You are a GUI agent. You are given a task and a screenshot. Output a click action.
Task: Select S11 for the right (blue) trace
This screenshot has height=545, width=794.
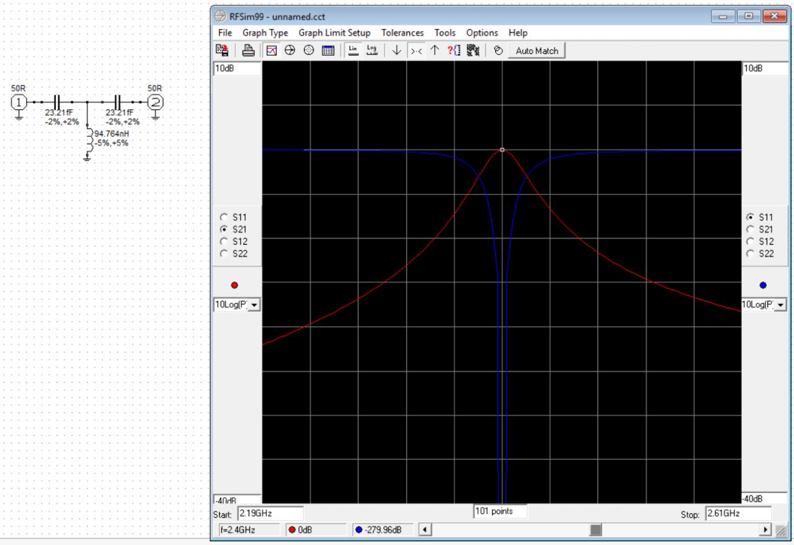(751, 217)
